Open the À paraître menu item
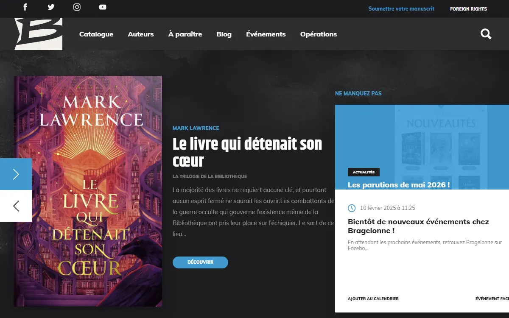 [x=185, y=34]
